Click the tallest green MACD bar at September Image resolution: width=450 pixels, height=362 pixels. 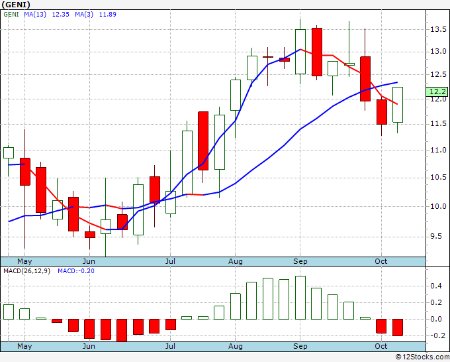(300, 298)
